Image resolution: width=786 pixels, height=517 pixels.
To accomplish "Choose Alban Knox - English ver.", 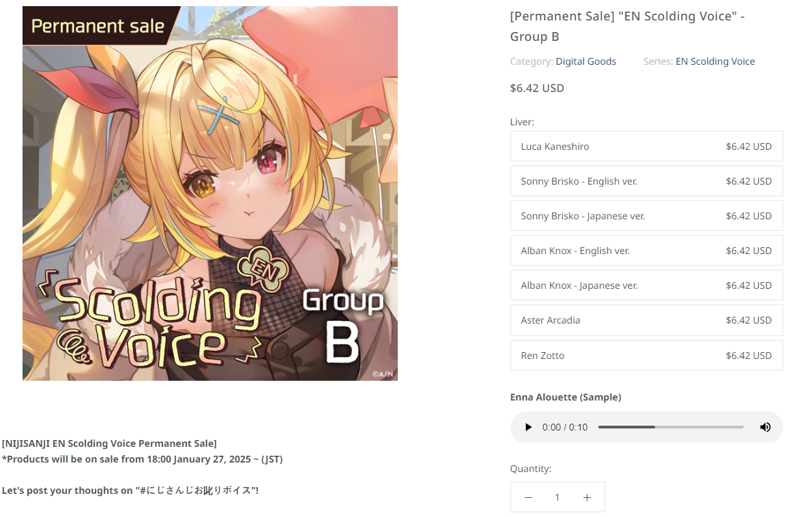I will (x=646, y=251).
